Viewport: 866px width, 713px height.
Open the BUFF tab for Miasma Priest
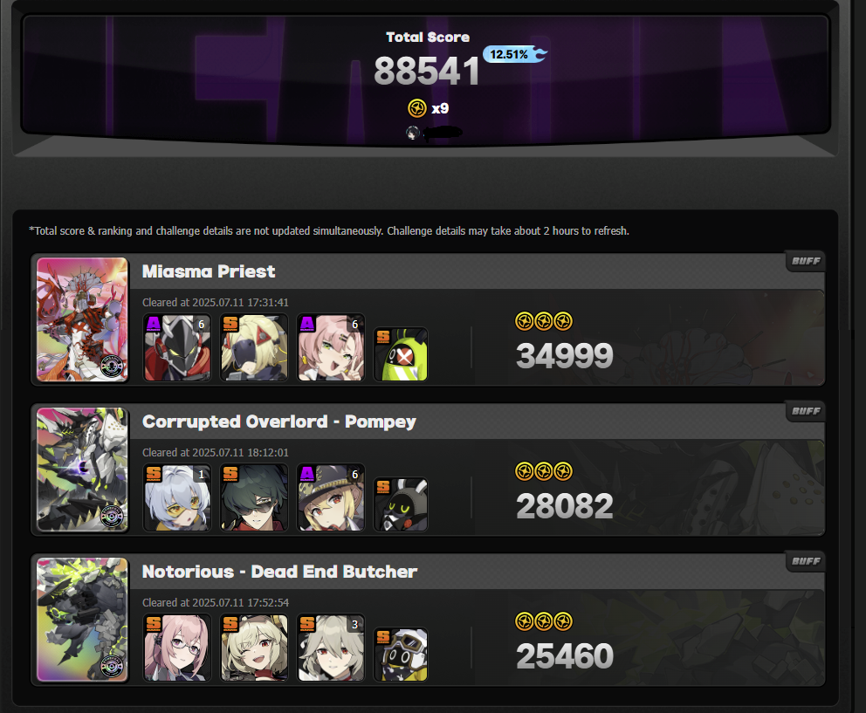click(x=805, y=261)
